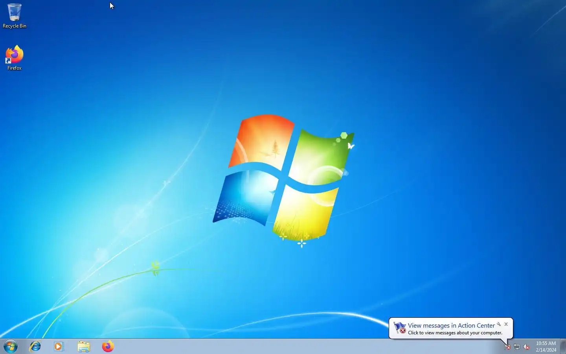Select the Firefox desktop shortcut

15,58
